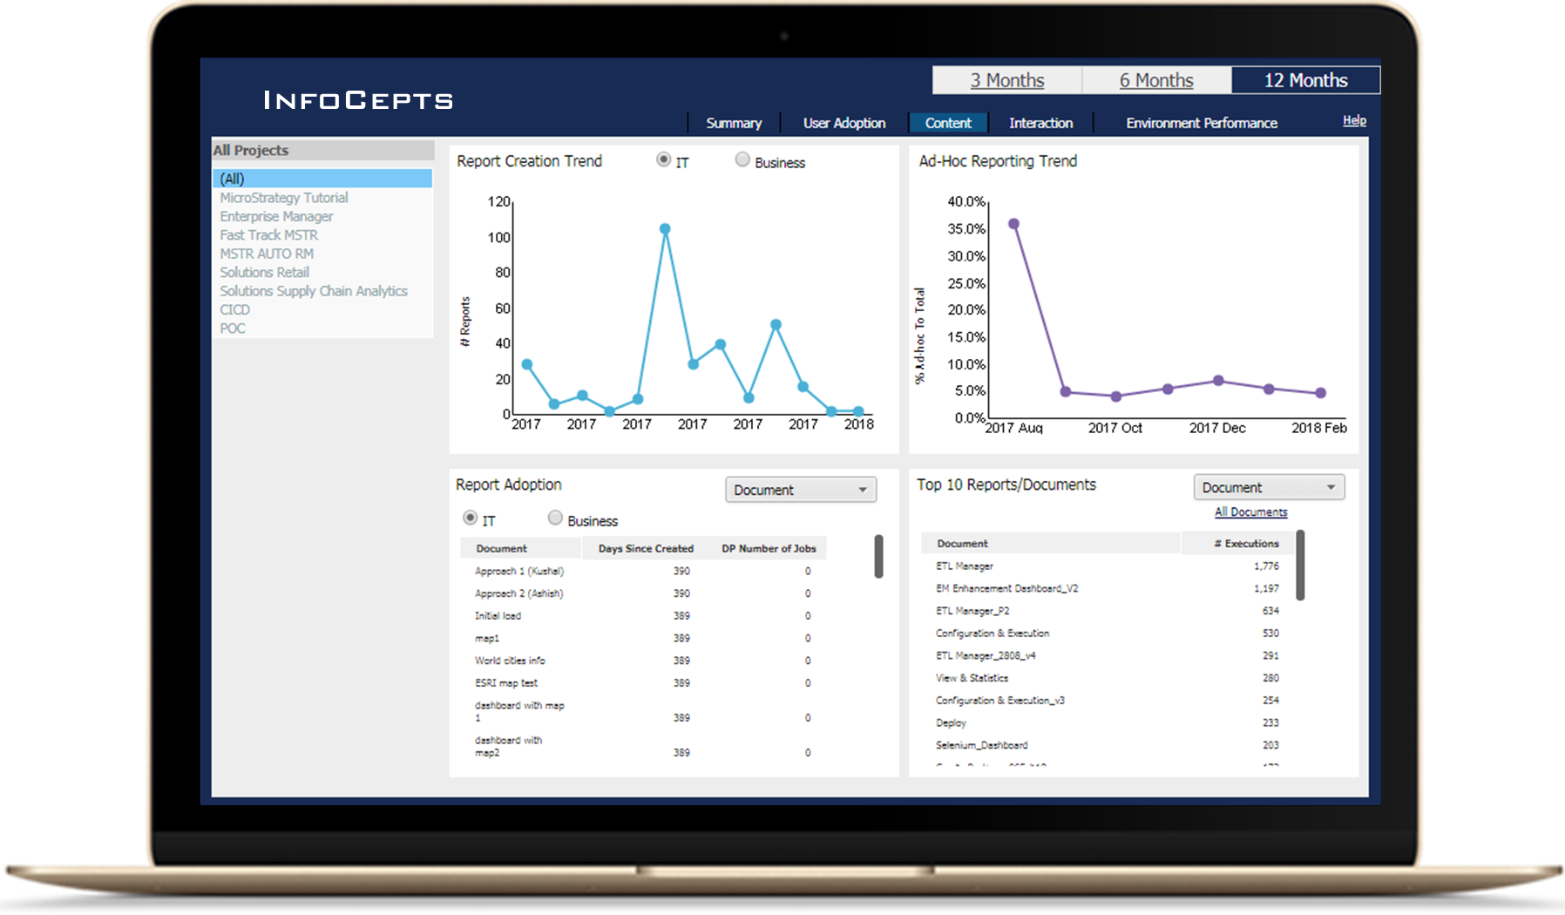Expand Top 10 Reports Document dropdown

point(1269,487)
